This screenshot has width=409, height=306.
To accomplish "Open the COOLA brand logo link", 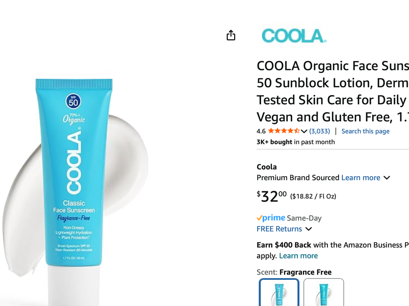I will pyautogui.click(x=294, y=36).
